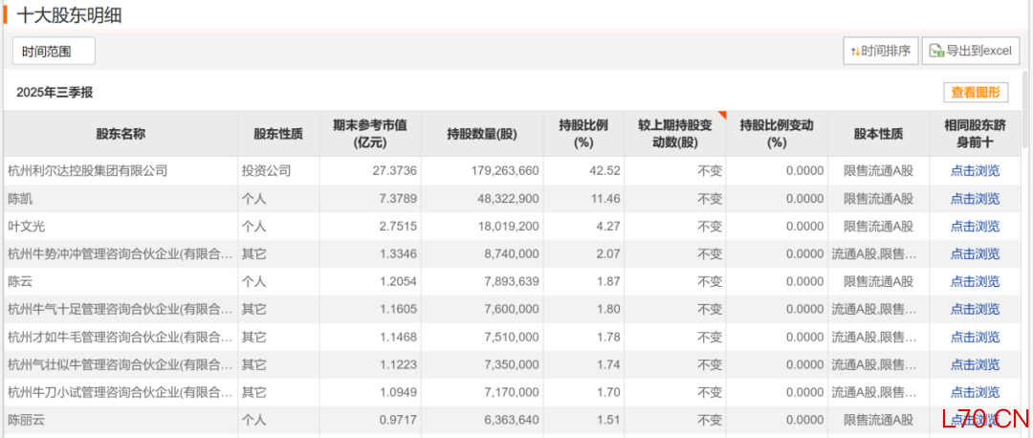Click 点击浏览 in 杭州才如牛毛 row
The image size is (1033, 438).
click(x=975, y=338)
